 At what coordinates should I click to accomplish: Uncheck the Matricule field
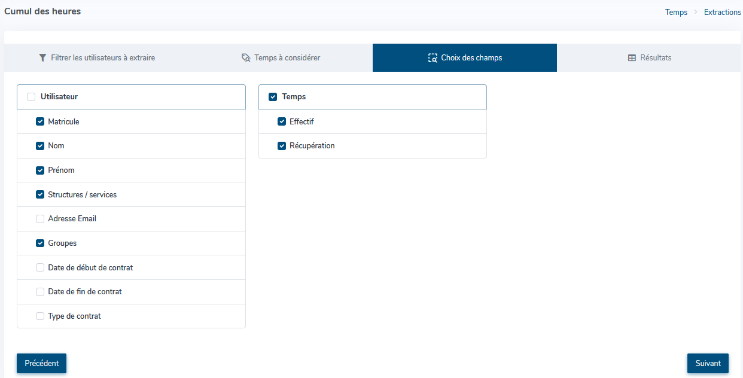[x=40, y=121]
